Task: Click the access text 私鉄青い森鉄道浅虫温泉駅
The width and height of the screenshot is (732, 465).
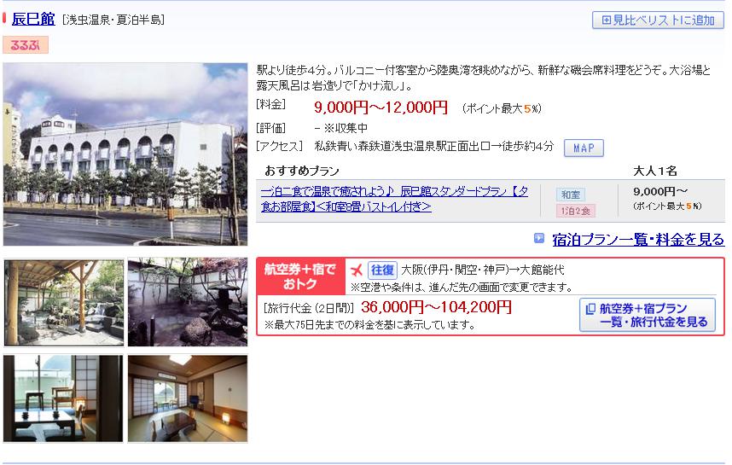Action: (434, 146)
